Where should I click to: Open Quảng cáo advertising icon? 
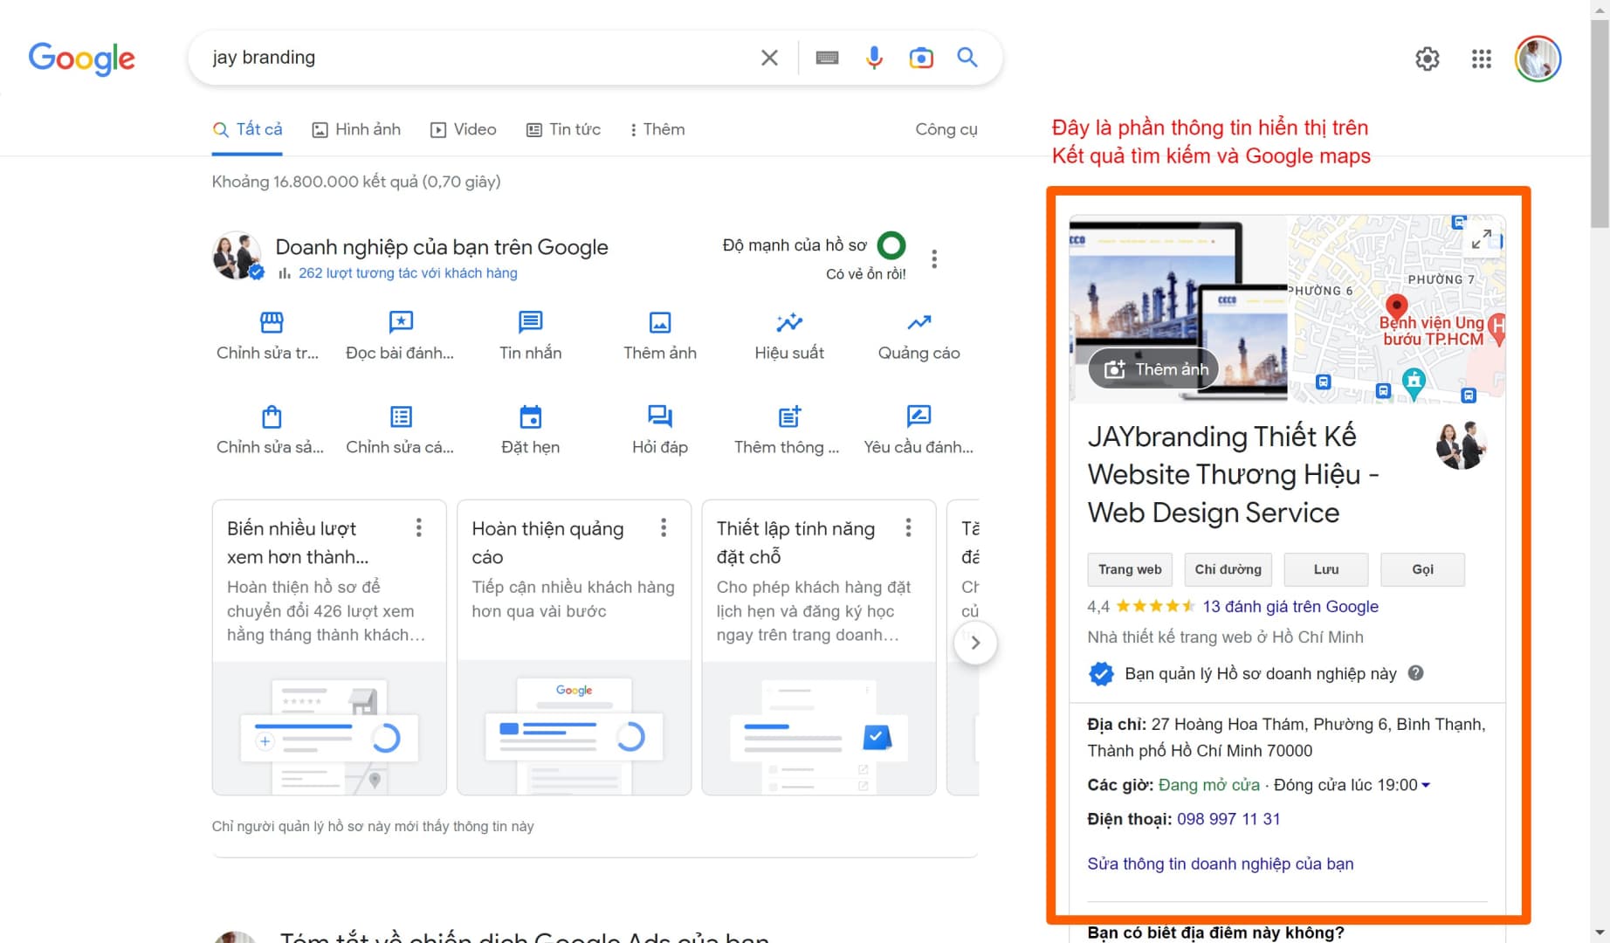click(919, 322)
